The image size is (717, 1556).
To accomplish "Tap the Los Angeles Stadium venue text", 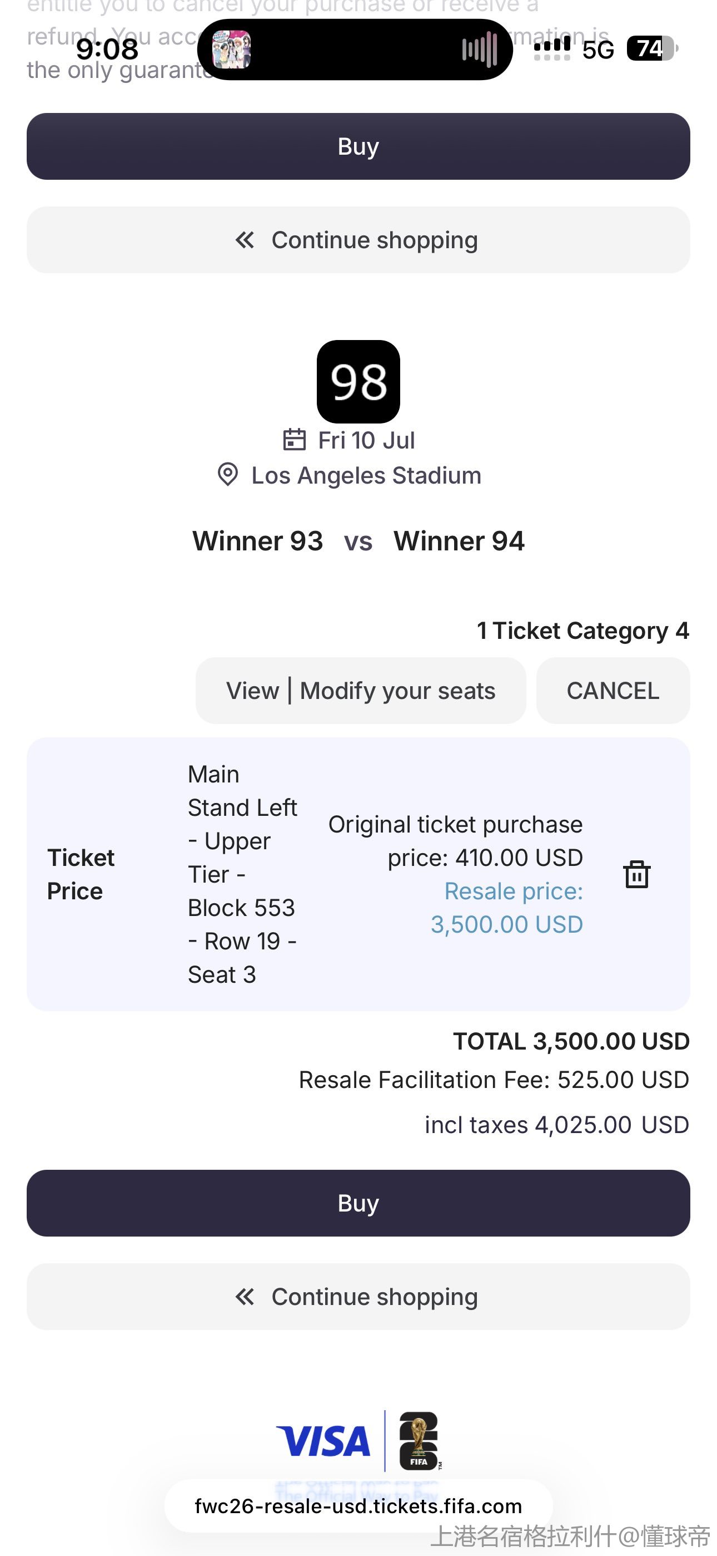I will point(366,475).
